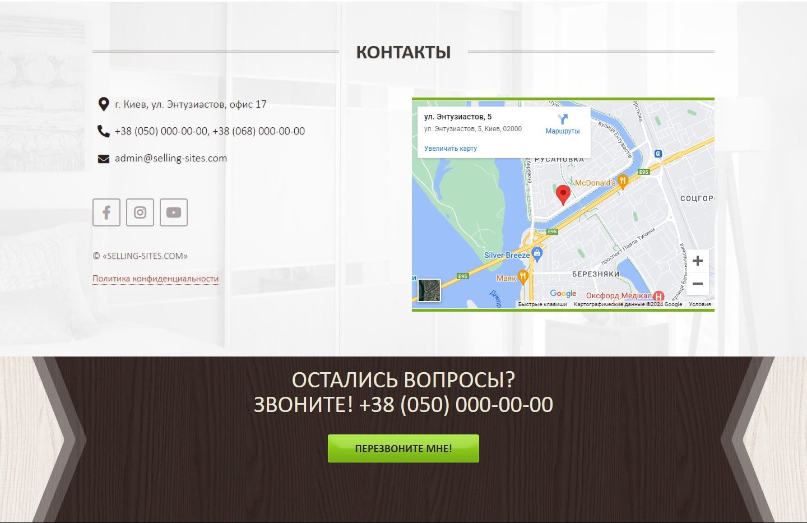This screenshot has width=807, height=523.
Task: Click the Увеличить карту link
Action: 451,149
